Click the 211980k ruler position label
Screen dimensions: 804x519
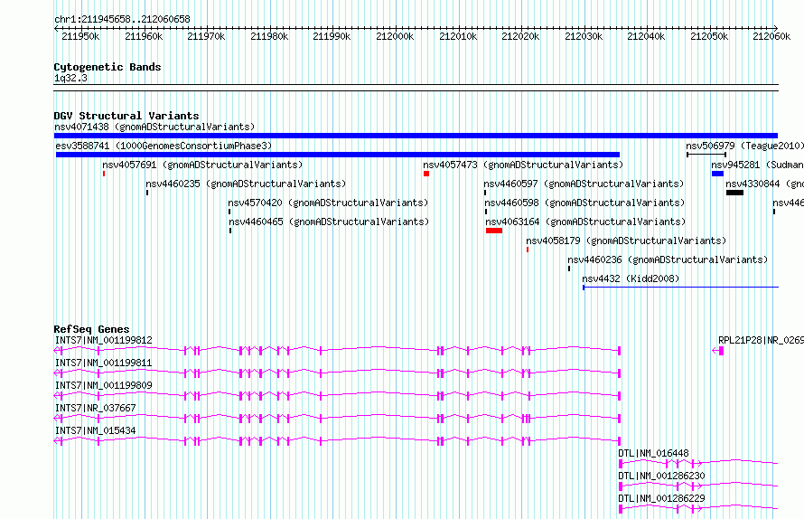click(x=269, y=36)
